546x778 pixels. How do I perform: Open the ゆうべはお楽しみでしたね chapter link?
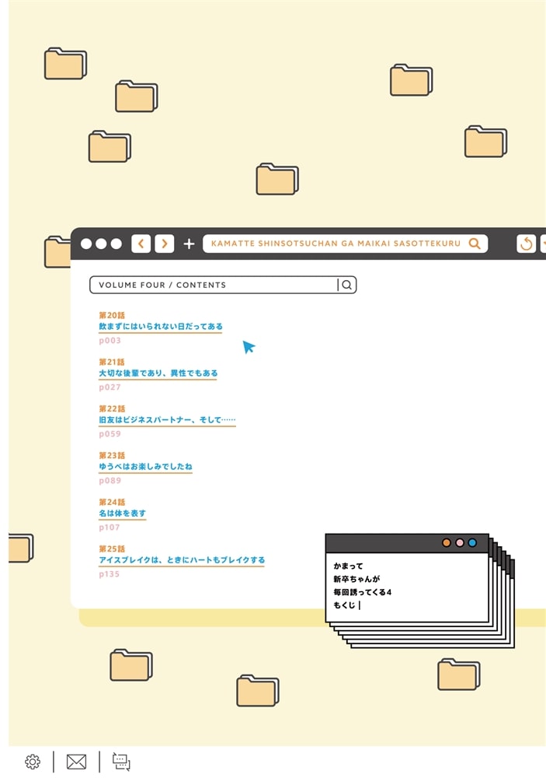[x=145, y=467]
